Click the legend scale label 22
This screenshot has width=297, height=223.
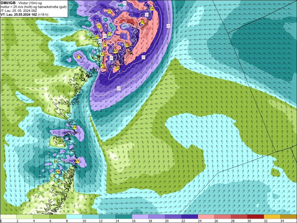click(183, 221)
